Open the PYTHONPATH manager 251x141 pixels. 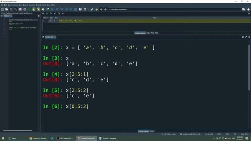tap(96, 9)
